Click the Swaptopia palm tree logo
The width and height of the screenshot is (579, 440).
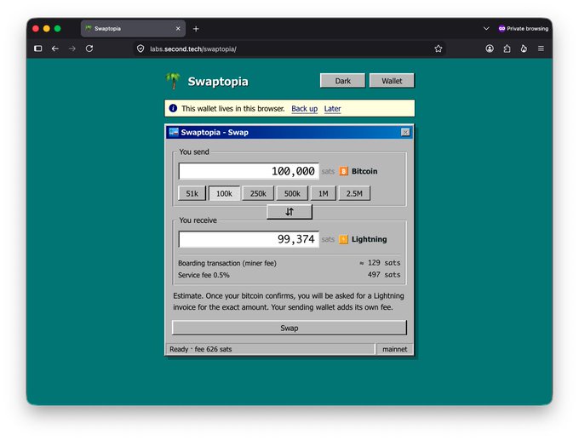pyautogui.click(x=173, y=81)
